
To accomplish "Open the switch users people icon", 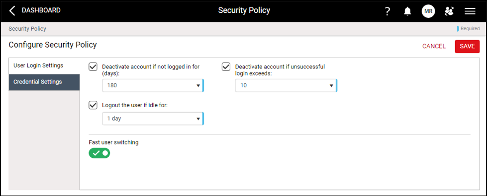I will tap(449, 11).
